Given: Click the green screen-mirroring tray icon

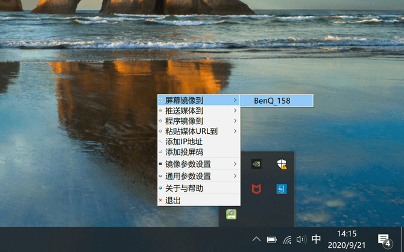Looking at the screenshot, I should (231, 213).
